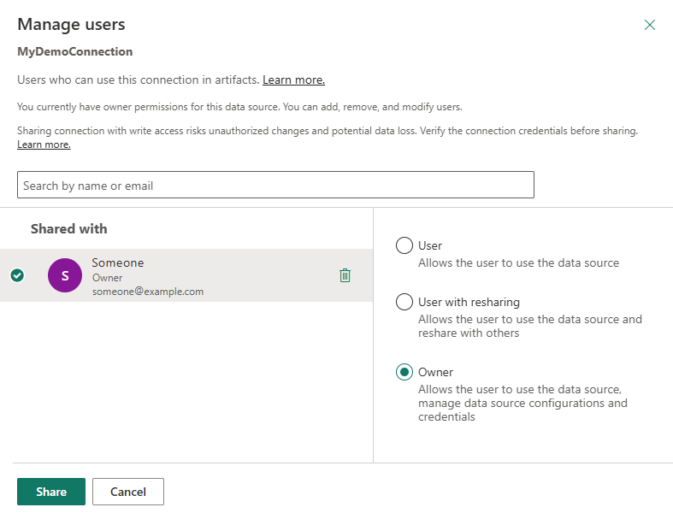Select the User permission radio button
Viewport: 673px width, 519px height.
(x=404, y=246)
